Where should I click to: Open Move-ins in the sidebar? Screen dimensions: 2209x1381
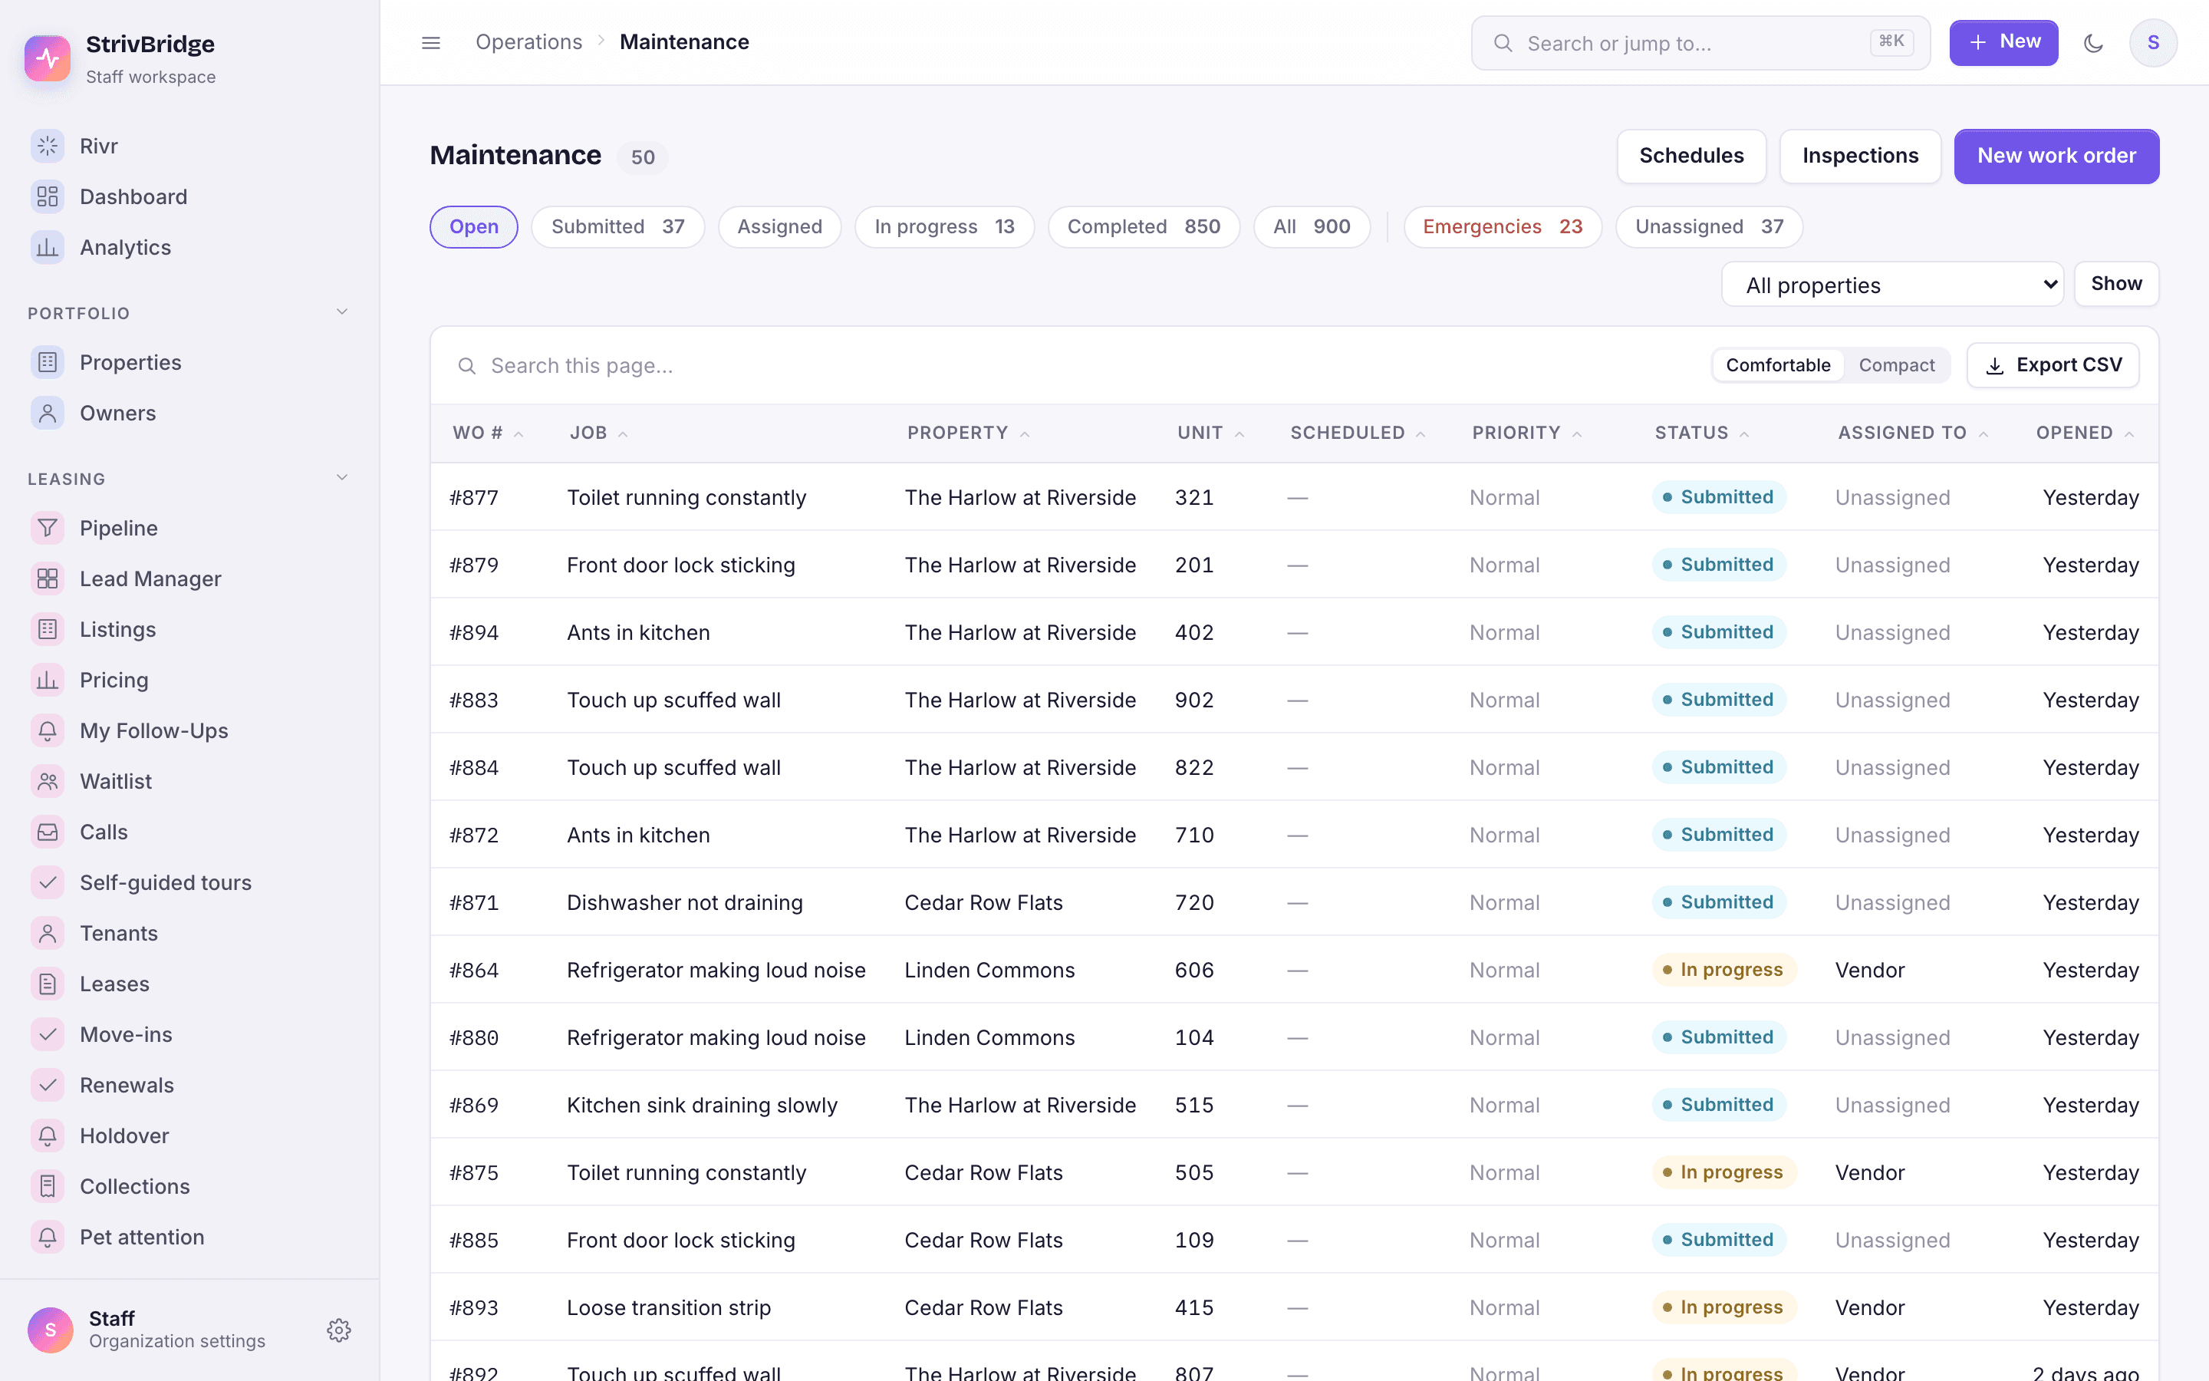click(x=189, y=1035)
